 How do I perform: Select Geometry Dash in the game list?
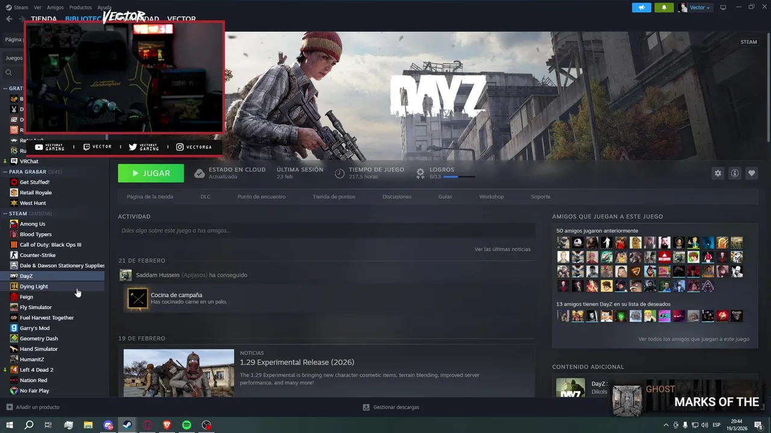(39, 339)
